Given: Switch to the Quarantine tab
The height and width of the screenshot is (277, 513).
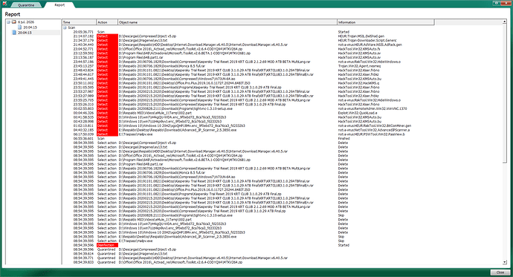Looking at the screenshot, I should pos(26,5).
